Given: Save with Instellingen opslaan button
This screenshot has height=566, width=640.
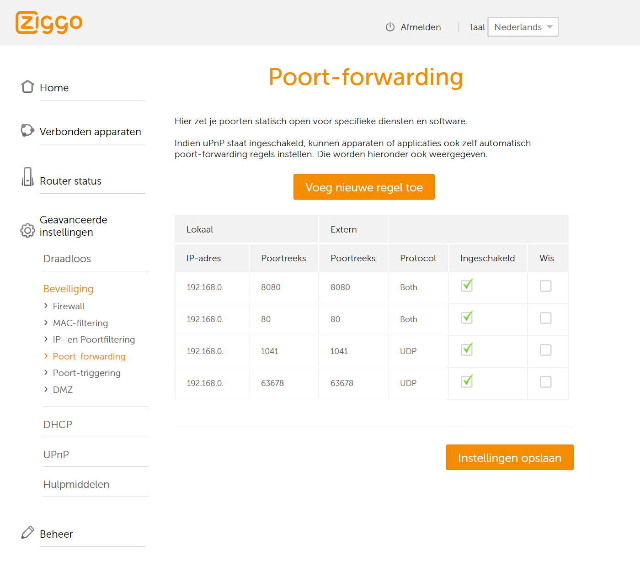Looking at the screenshot, I should (509, 457).
